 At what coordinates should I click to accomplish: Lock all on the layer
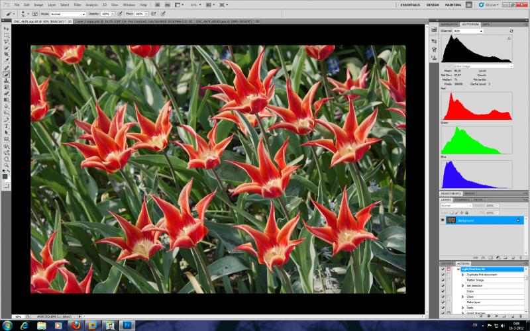click(x=467, y=213)
